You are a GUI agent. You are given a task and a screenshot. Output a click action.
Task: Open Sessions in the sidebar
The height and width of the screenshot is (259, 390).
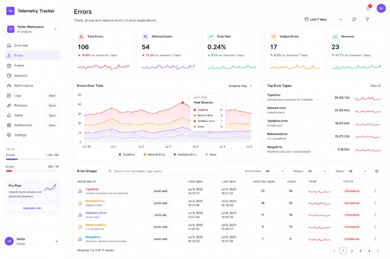(32, 76)
